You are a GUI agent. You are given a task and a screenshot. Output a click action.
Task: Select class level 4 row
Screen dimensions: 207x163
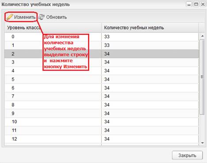102,71
